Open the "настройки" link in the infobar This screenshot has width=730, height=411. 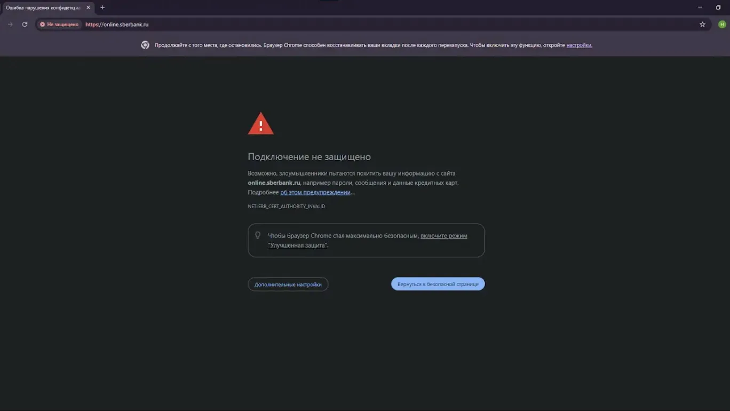(x=579, y=45)
